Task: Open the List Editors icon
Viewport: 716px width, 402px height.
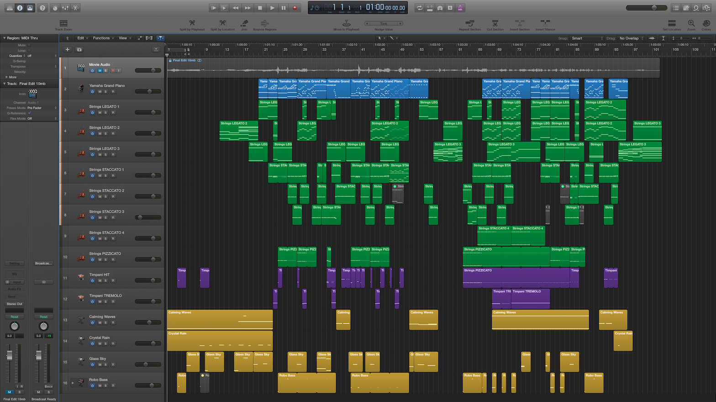Action: [x=676, y=8]
